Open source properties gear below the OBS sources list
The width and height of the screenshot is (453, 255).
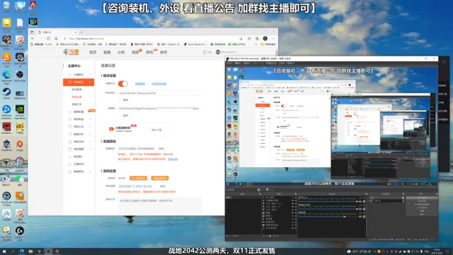pos(270,236)
